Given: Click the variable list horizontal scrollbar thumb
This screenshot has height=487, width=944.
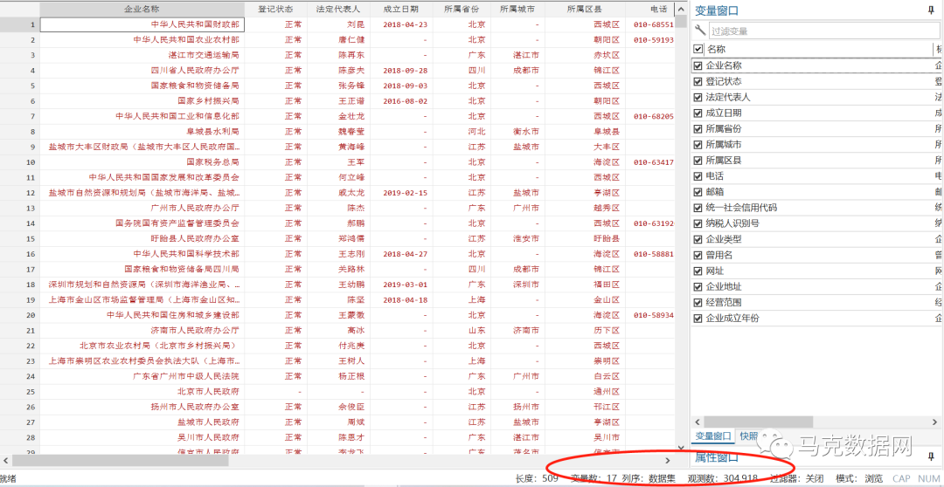Looking at the screenshot, I should click(x=759, y=421).
